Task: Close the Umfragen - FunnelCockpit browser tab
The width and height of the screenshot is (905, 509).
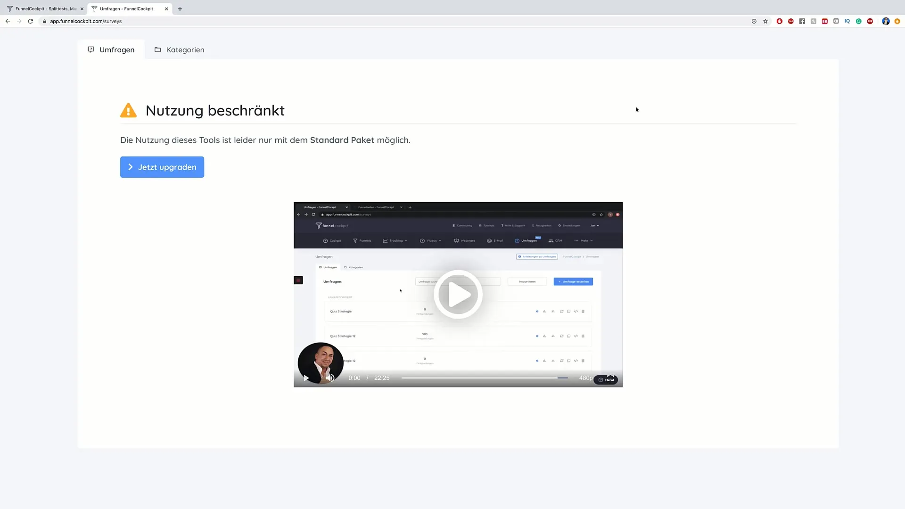Action: pyautogui.click(x=166, y=8)
